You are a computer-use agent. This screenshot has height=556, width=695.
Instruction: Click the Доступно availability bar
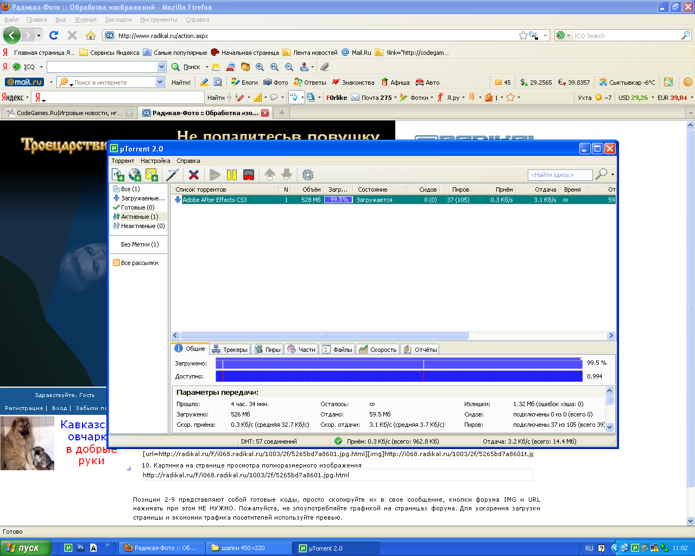pos(399,376)
